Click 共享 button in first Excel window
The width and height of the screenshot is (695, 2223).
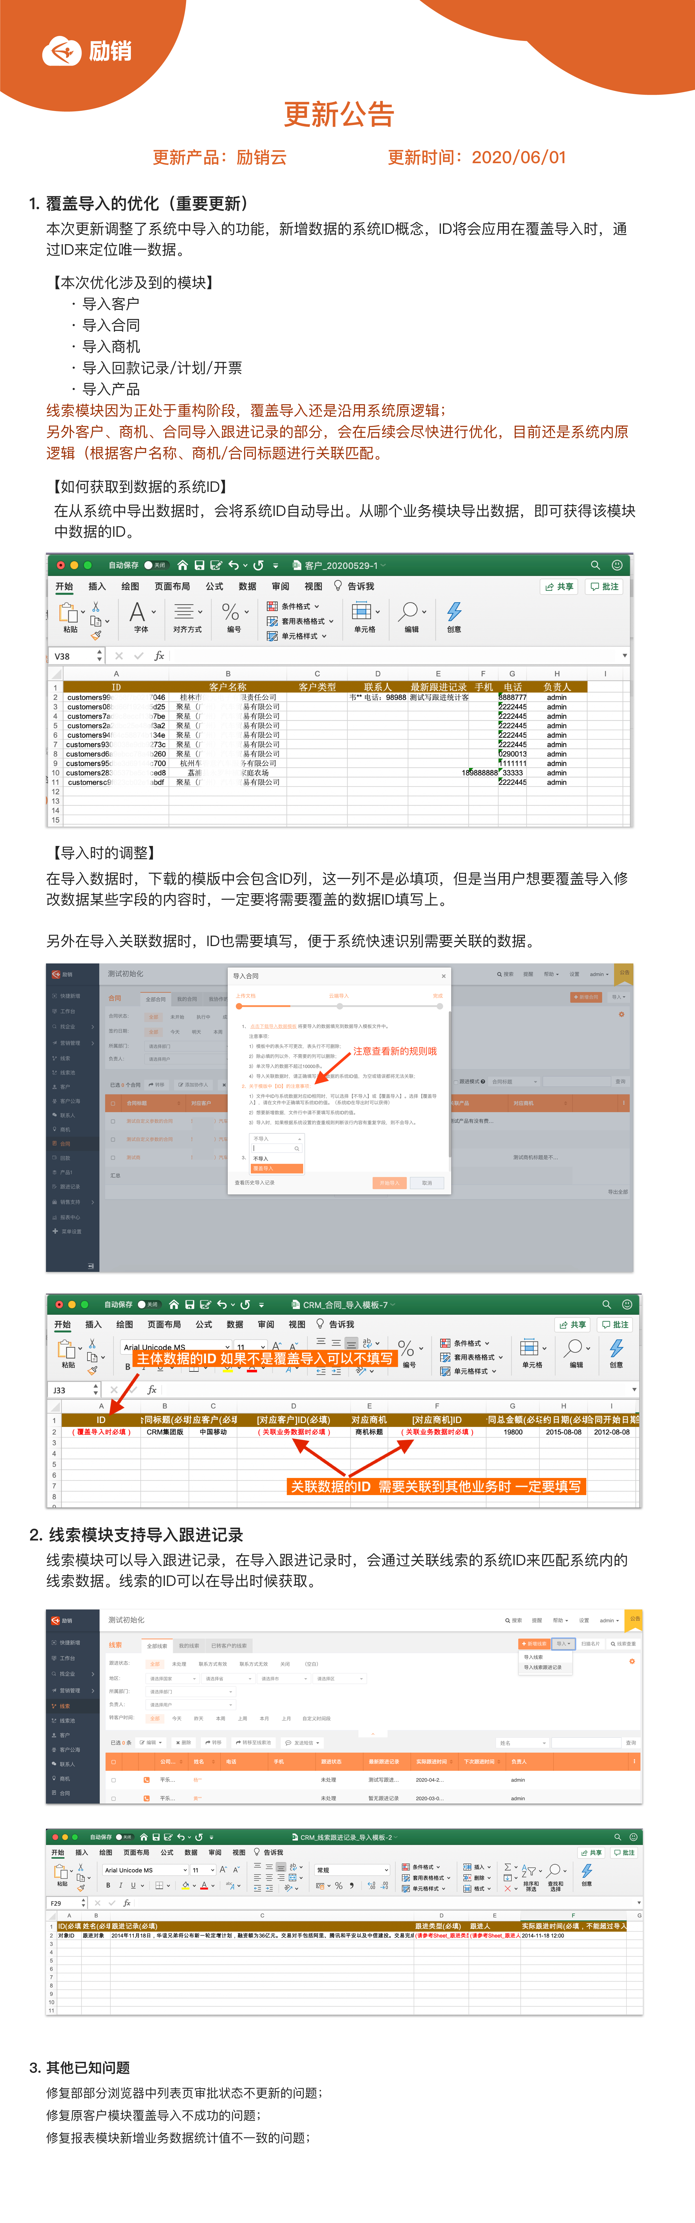coord(559,587)
